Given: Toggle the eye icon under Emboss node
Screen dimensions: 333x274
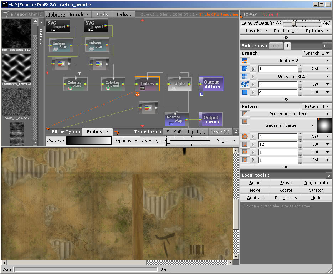Looking at the screenshot, I should tap(137, 94).
